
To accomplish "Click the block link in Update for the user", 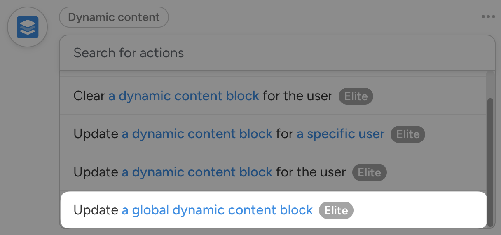I will [197, 172].
